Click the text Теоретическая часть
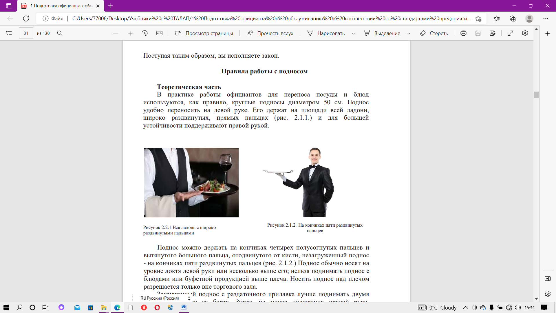The image size is (556, 313). tap(189, 87)
